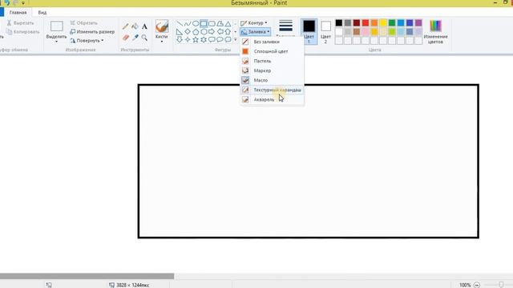
Task: Click the Обрезать crop button
Action: [83, 23]
